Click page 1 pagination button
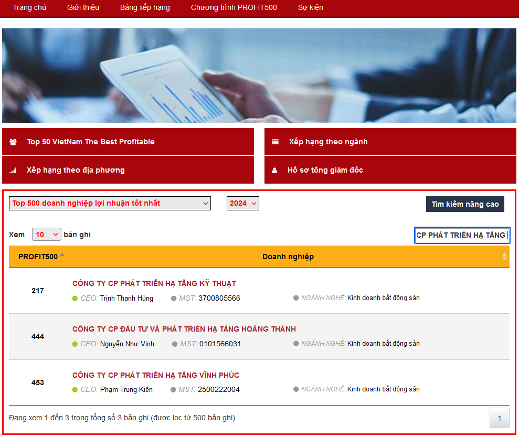 (x=499, y=418)
